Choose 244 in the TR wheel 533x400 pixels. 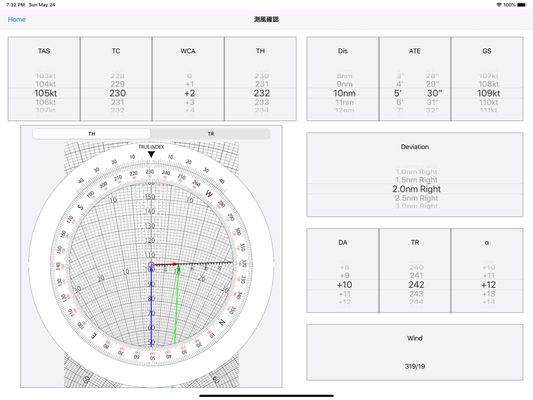coord(416,302)
